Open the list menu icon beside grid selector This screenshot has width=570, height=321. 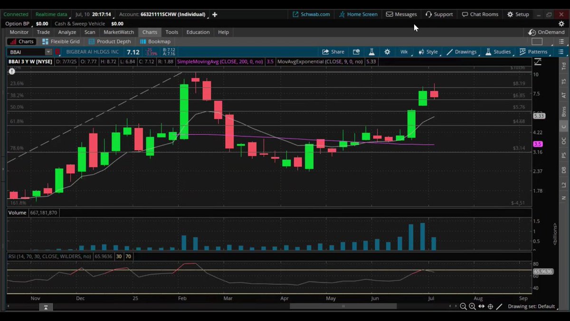(x=562, y=42)
